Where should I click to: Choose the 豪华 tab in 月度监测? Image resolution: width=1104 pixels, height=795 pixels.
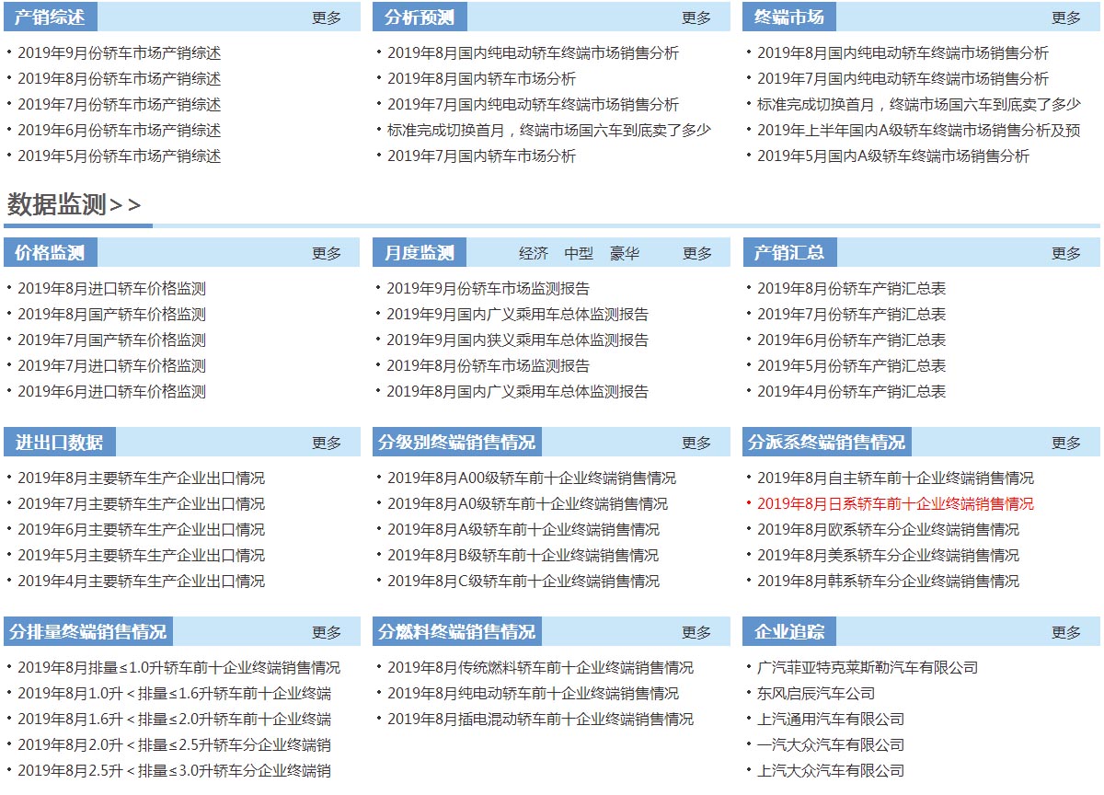point(624,253)
